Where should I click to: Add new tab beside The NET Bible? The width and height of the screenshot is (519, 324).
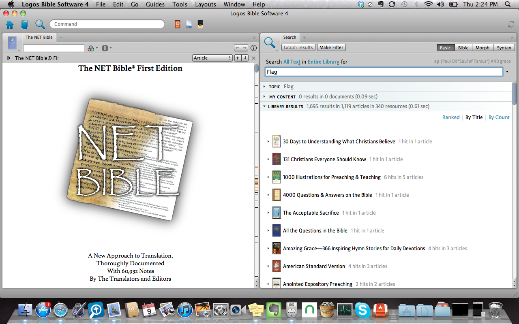[61, 38]
